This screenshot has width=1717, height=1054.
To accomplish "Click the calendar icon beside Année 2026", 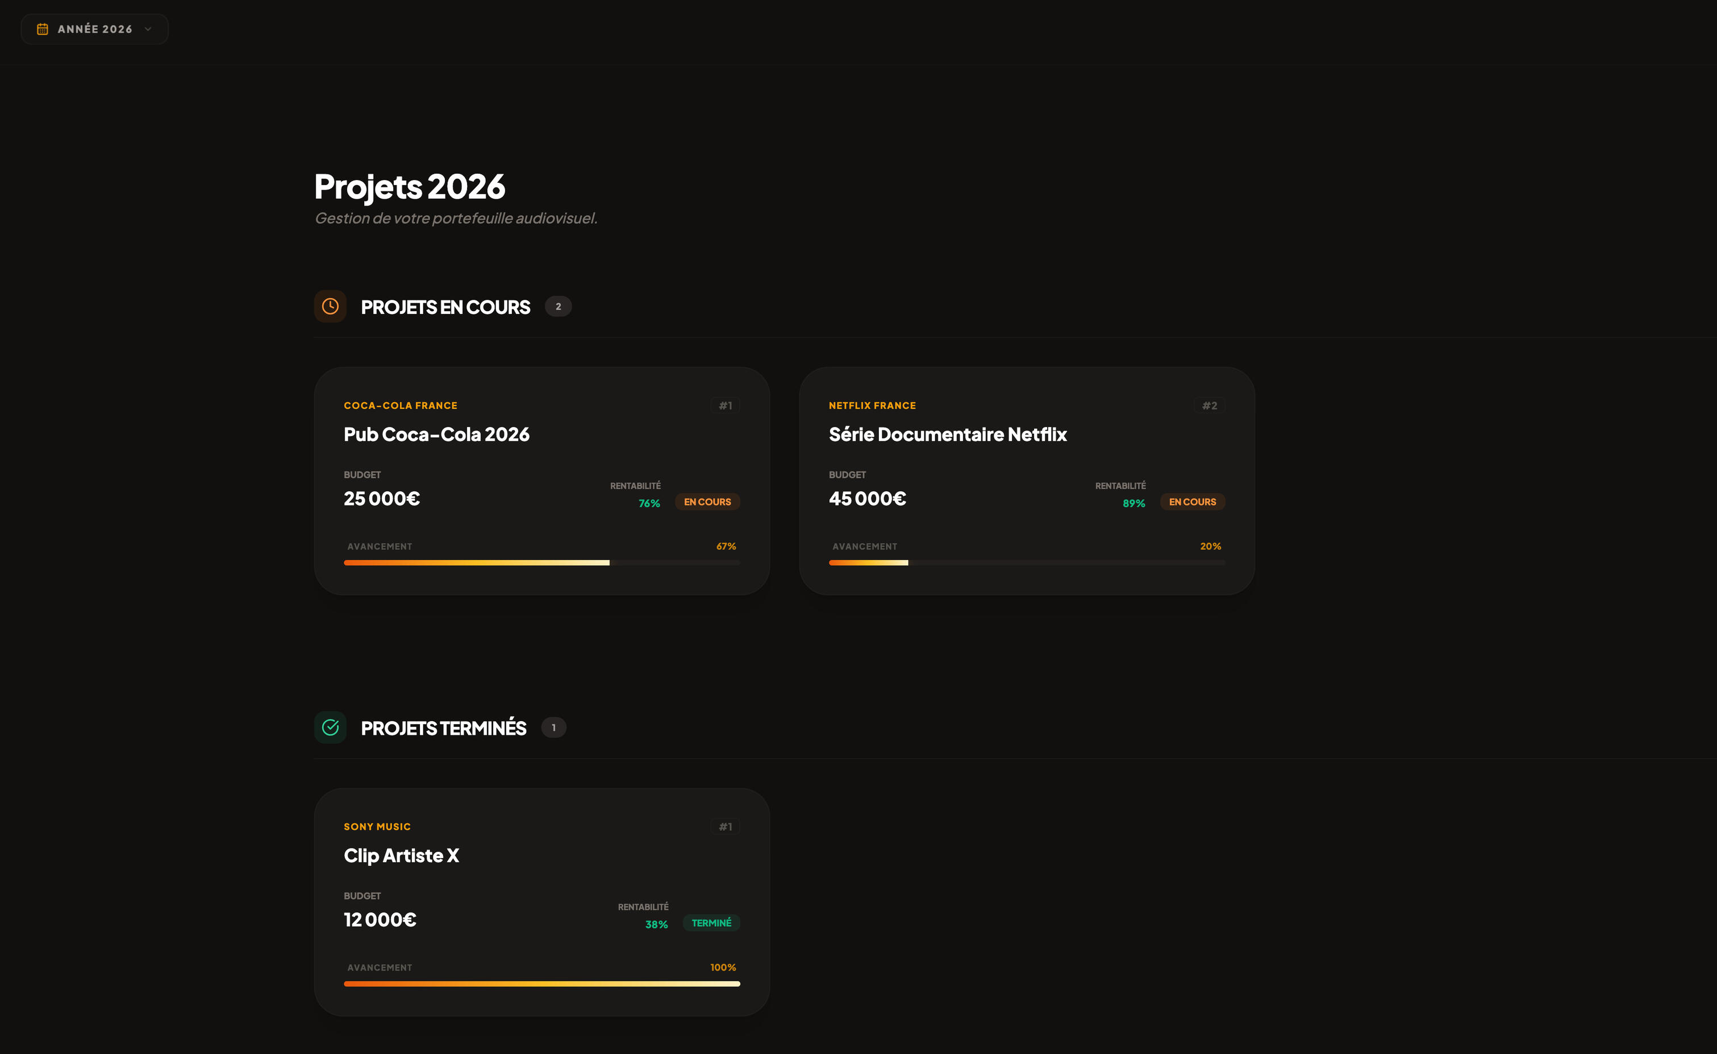I will point(43,30).
